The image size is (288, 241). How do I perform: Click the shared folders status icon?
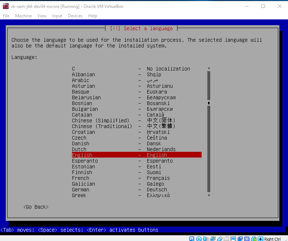click(226, 238)
